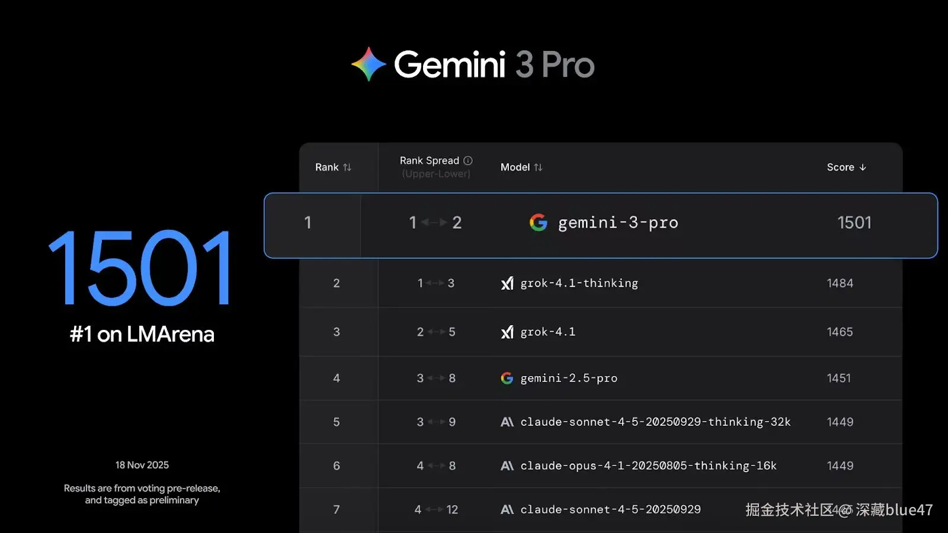Open Rank Spread info icon
This screenshot has height=533, width=948.
pos(468,160)
